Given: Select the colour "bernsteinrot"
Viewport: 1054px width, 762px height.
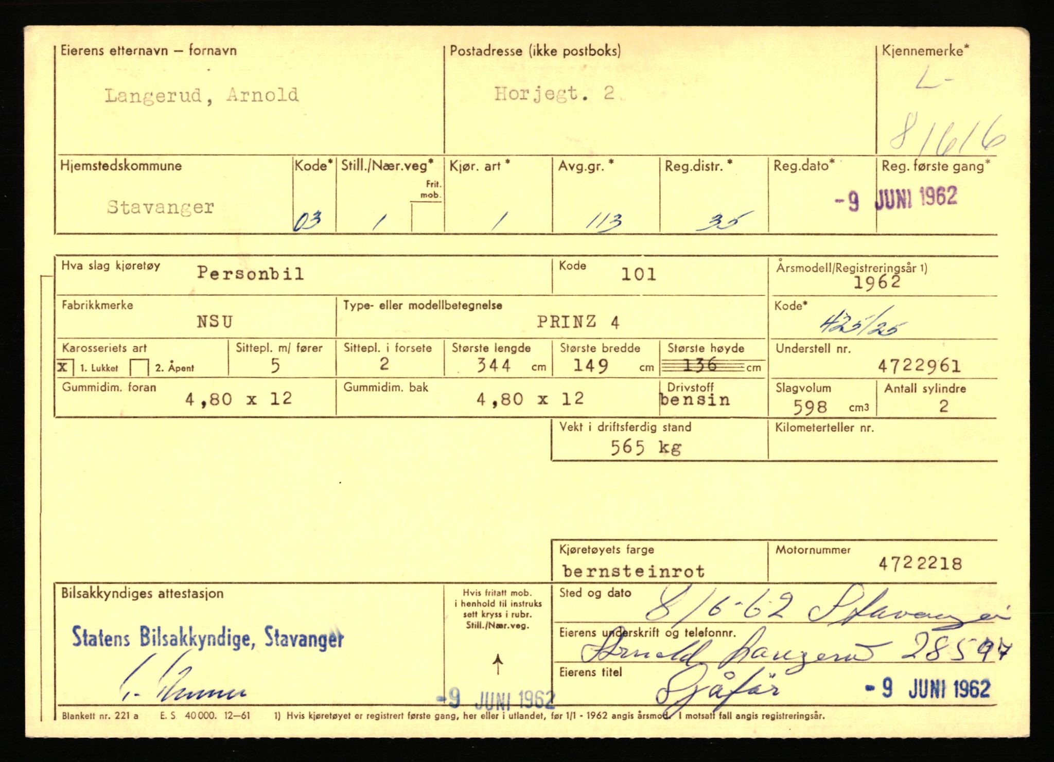Looking at the screenshot, I should point(634,572).
